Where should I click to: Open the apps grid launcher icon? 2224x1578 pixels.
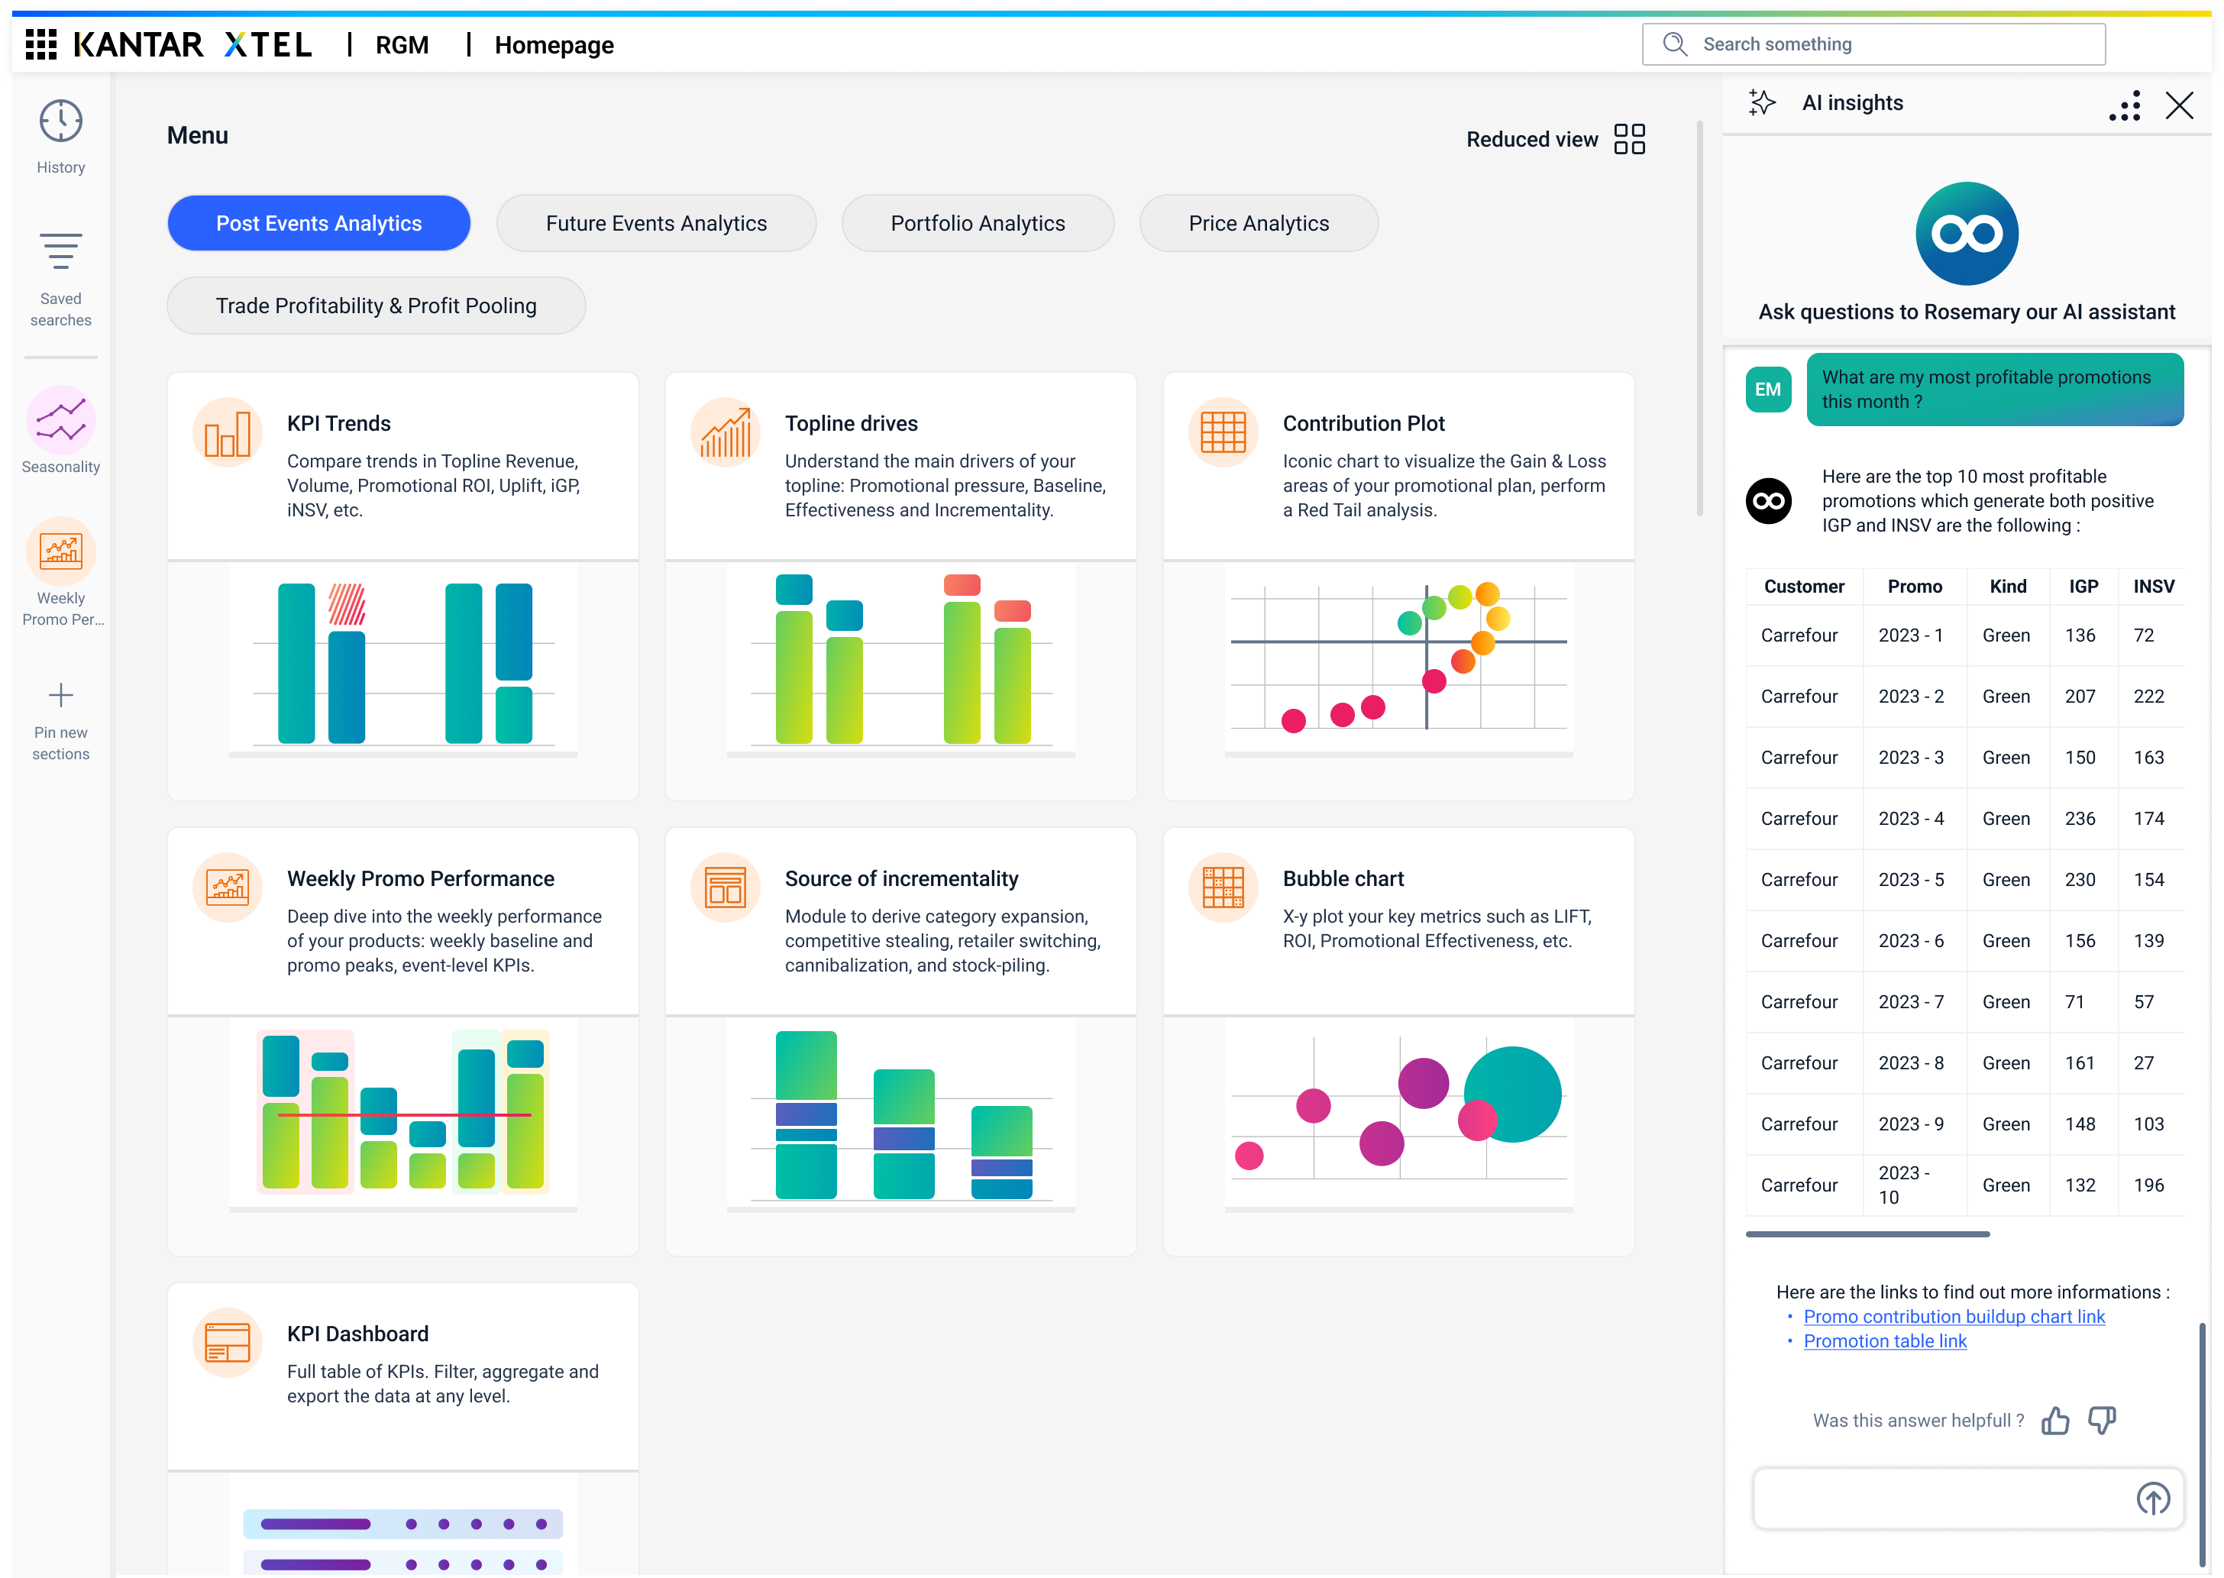tap(40, 45)
